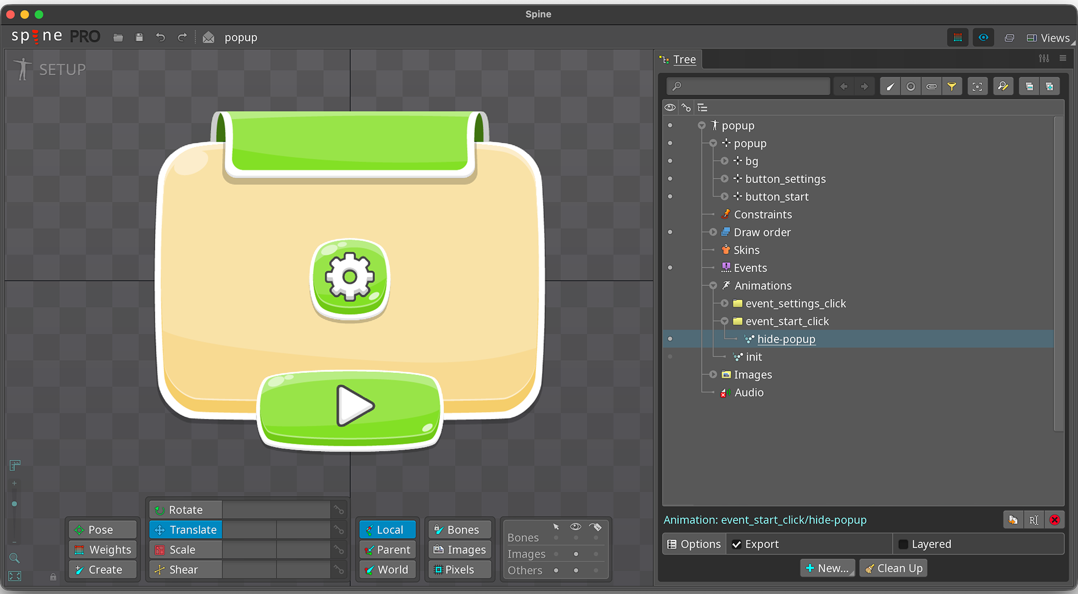Click the Clean Up button
Viewport: 1078px width, 594px height.
[893, 568]
